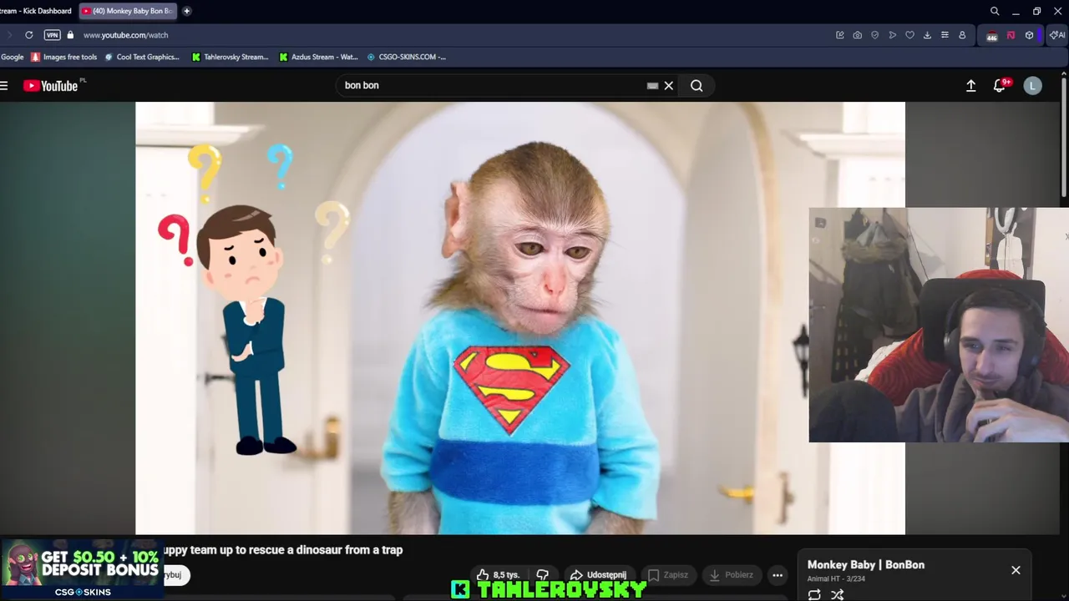Select the www.youtube.com/watch address bar
The height and width of the screenshot is (601, 1069).
coord(125,35)
